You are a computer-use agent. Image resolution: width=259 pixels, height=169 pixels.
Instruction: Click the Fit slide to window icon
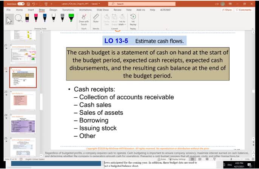pyautogui.click(x=253, y=159)
